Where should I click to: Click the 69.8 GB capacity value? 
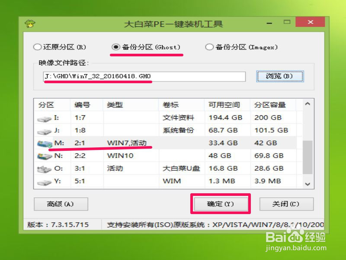coord(269,156)
